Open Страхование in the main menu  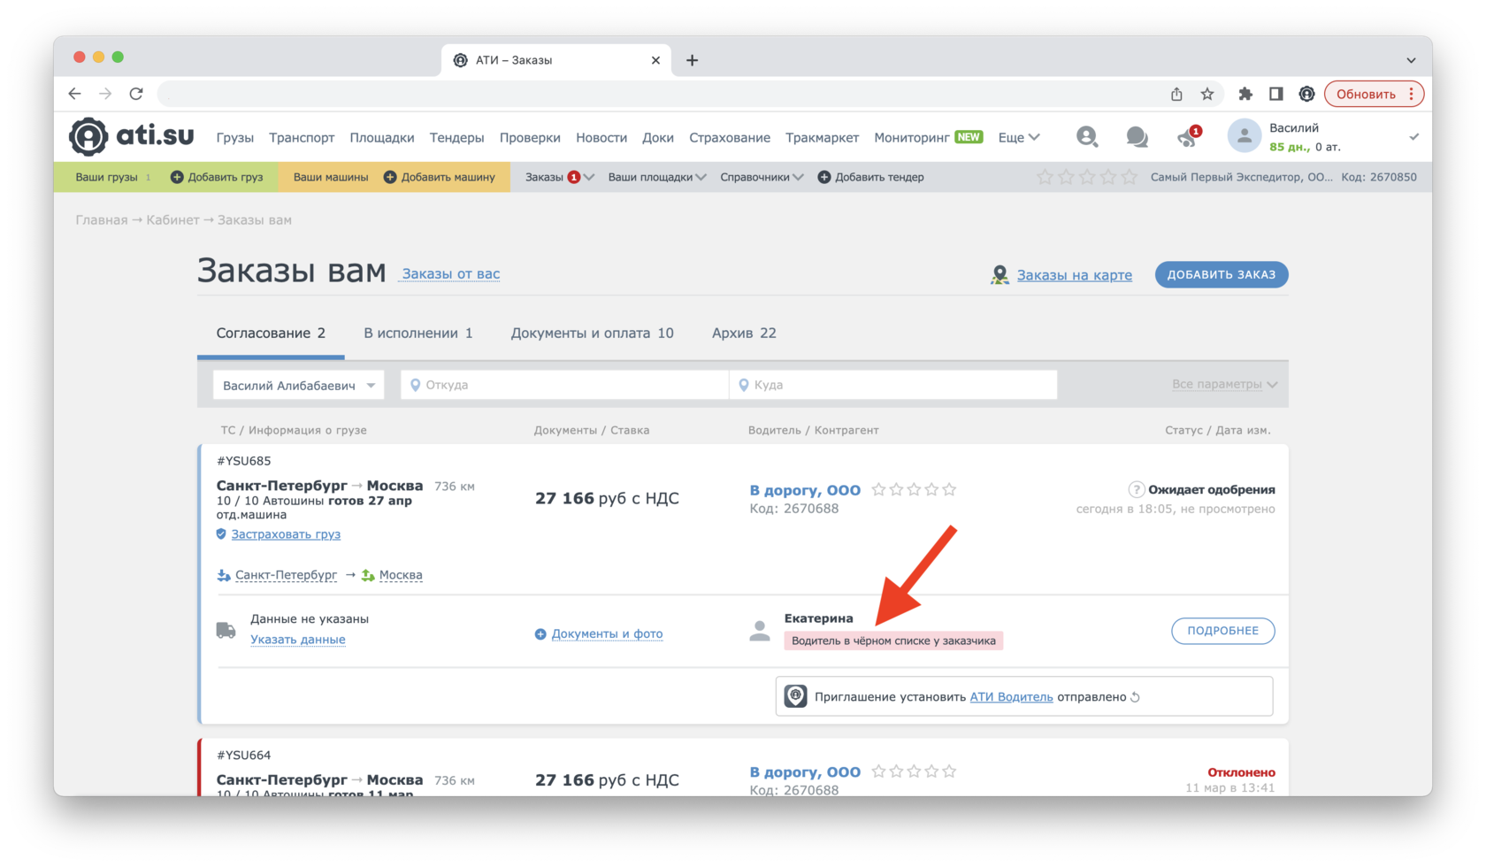[x=730, y=137]
